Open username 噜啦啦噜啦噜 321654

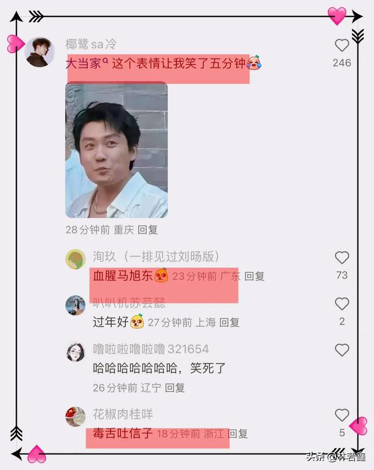tap(151, 349)
